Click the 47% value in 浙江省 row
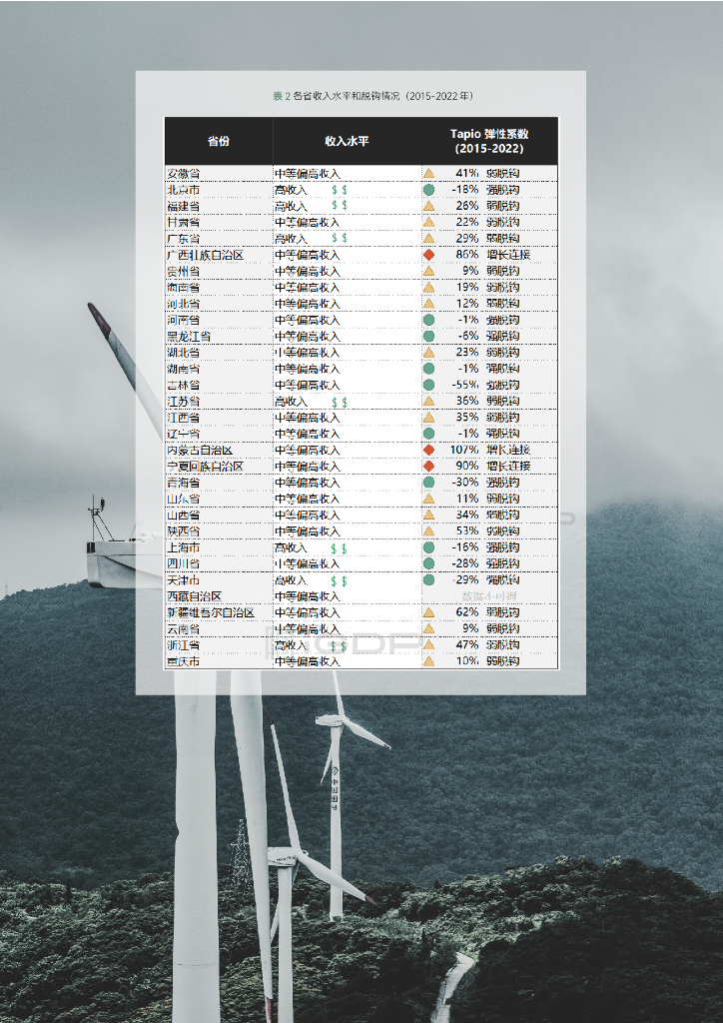The width and height of the screenshot is (723, 1023). click(x=467, y=644)
